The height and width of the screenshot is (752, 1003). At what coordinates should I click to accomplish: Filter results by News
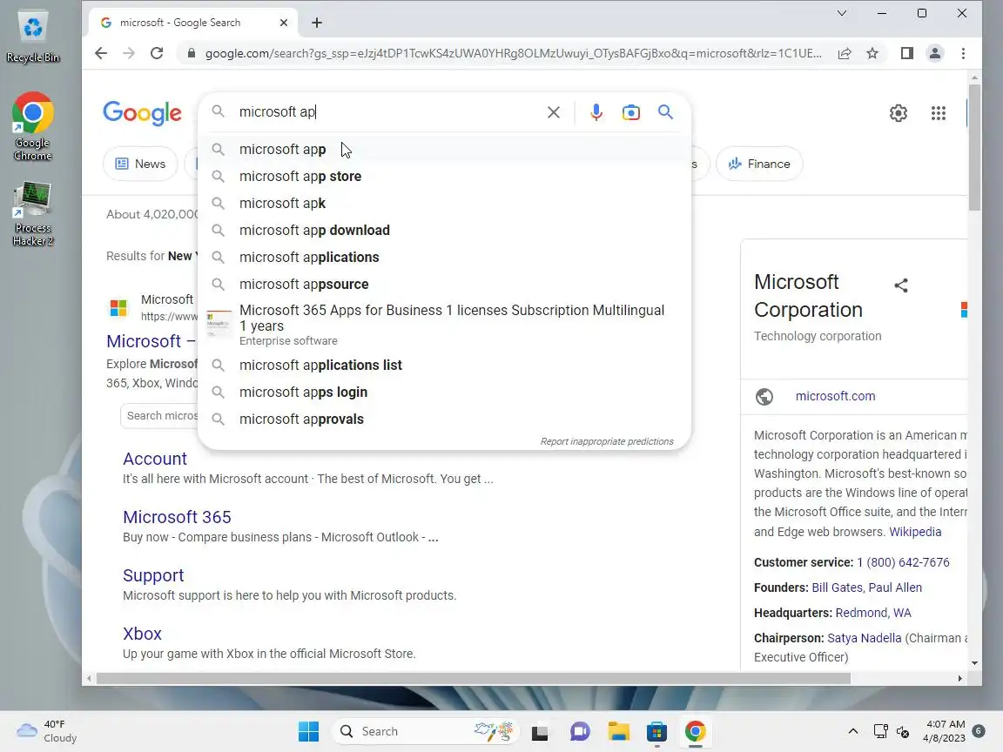point(140,164)
